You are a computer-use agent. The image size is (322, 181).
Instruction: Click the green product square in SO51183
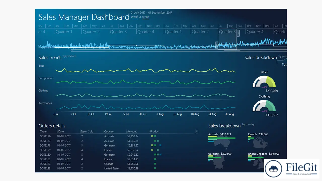155,168
